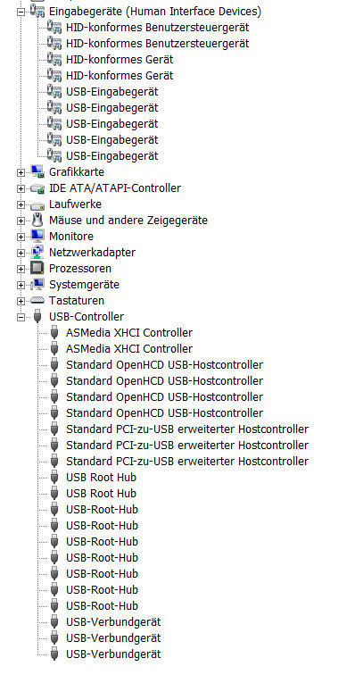
Task: Select the first HID-konformes Benutzersteuergerät item
Action: (158, 28)
